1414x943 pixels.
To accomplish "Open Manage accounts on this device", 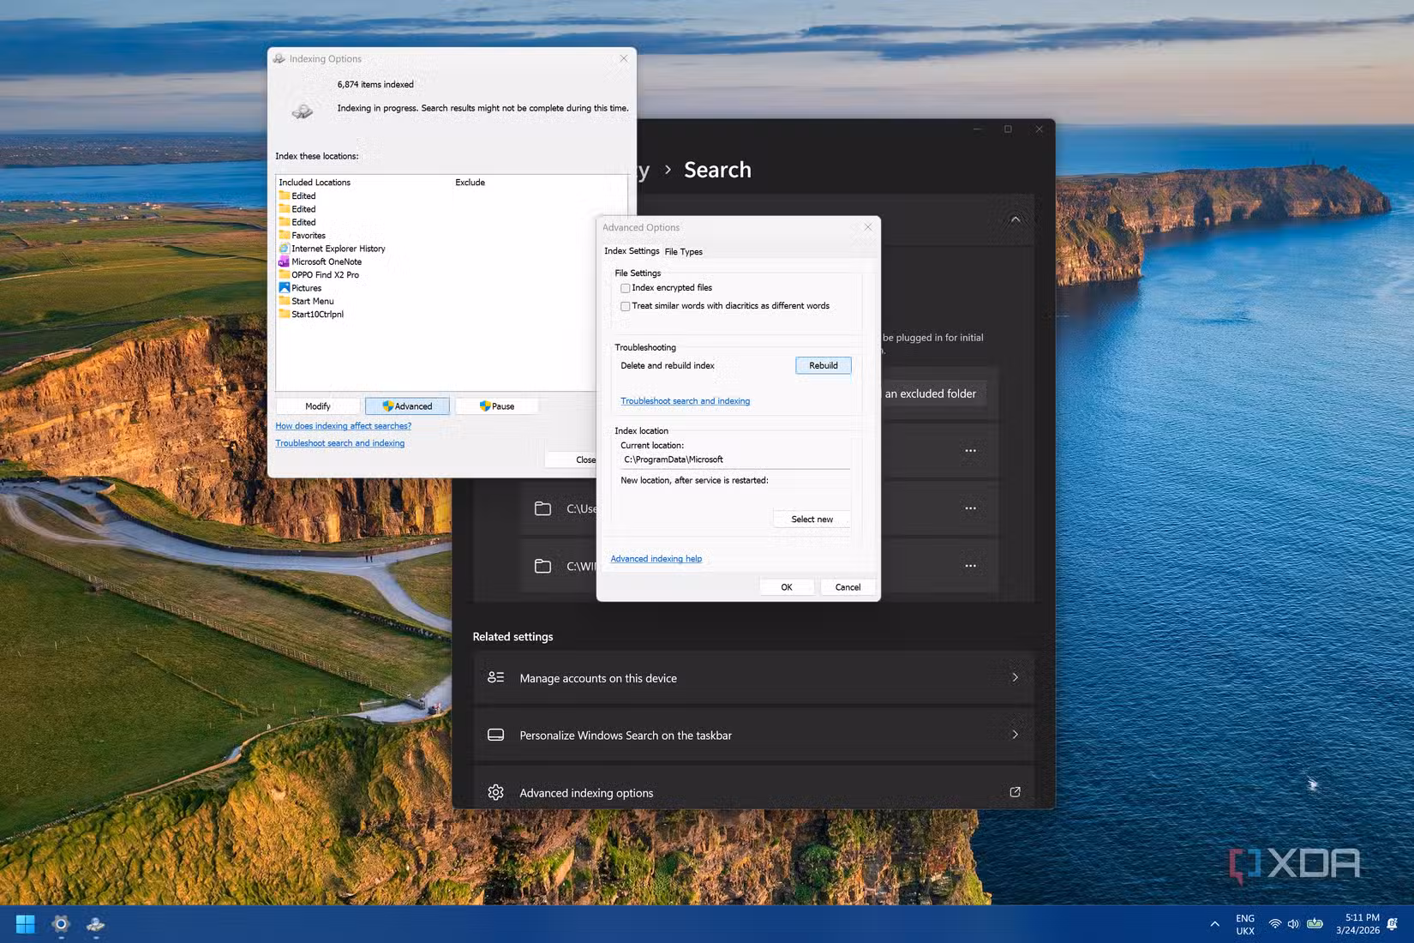I will pyautogui.click(x=754, y=678).
